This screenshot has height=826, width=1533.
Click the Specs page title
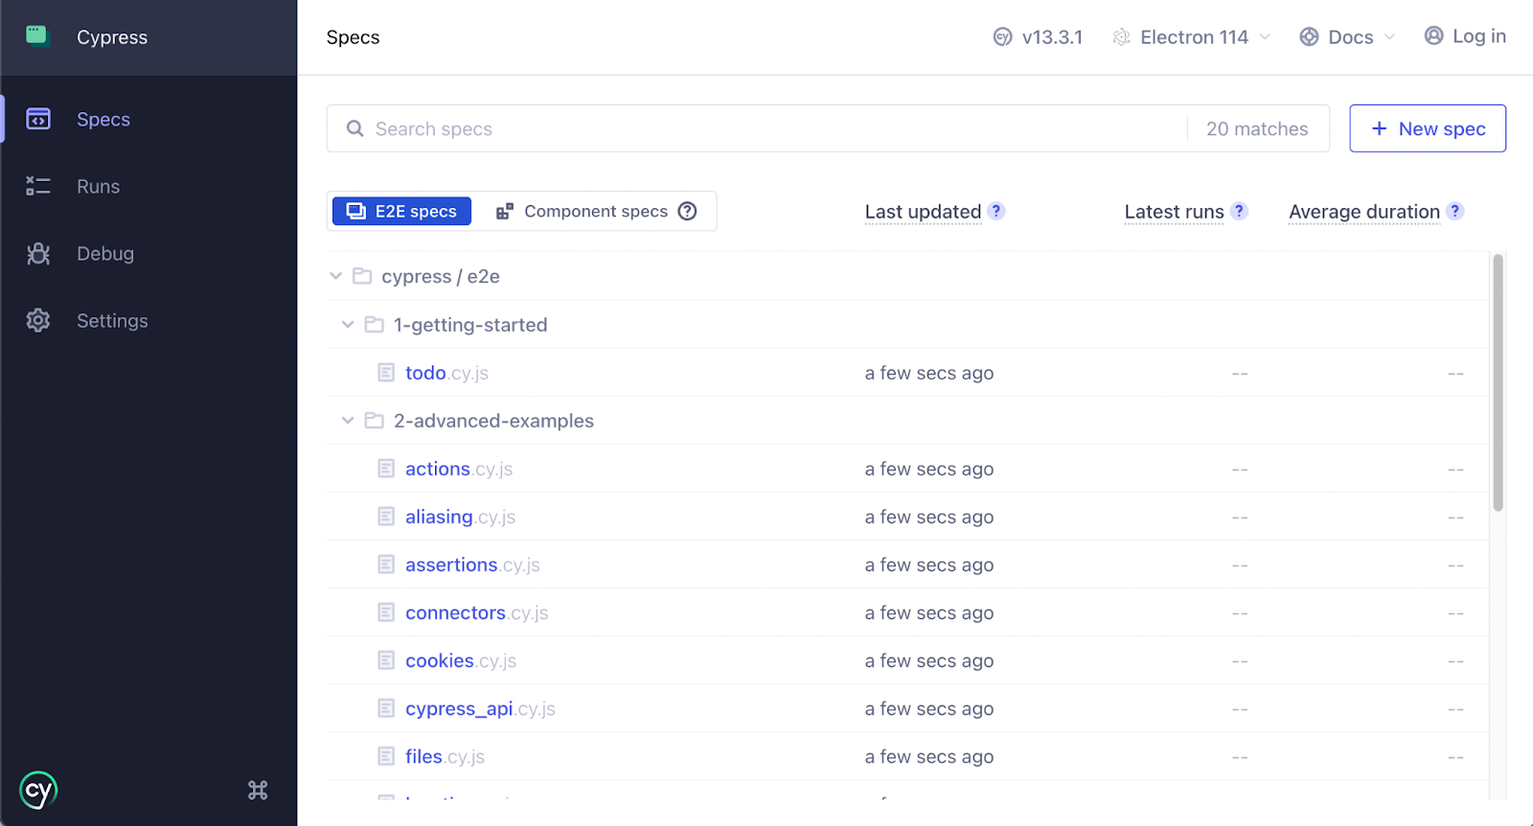[353, 37]
